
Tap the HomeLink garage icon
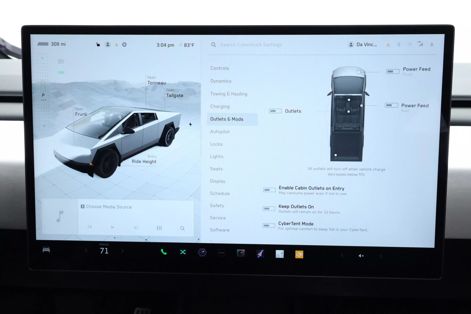click(x=410, y=44)
